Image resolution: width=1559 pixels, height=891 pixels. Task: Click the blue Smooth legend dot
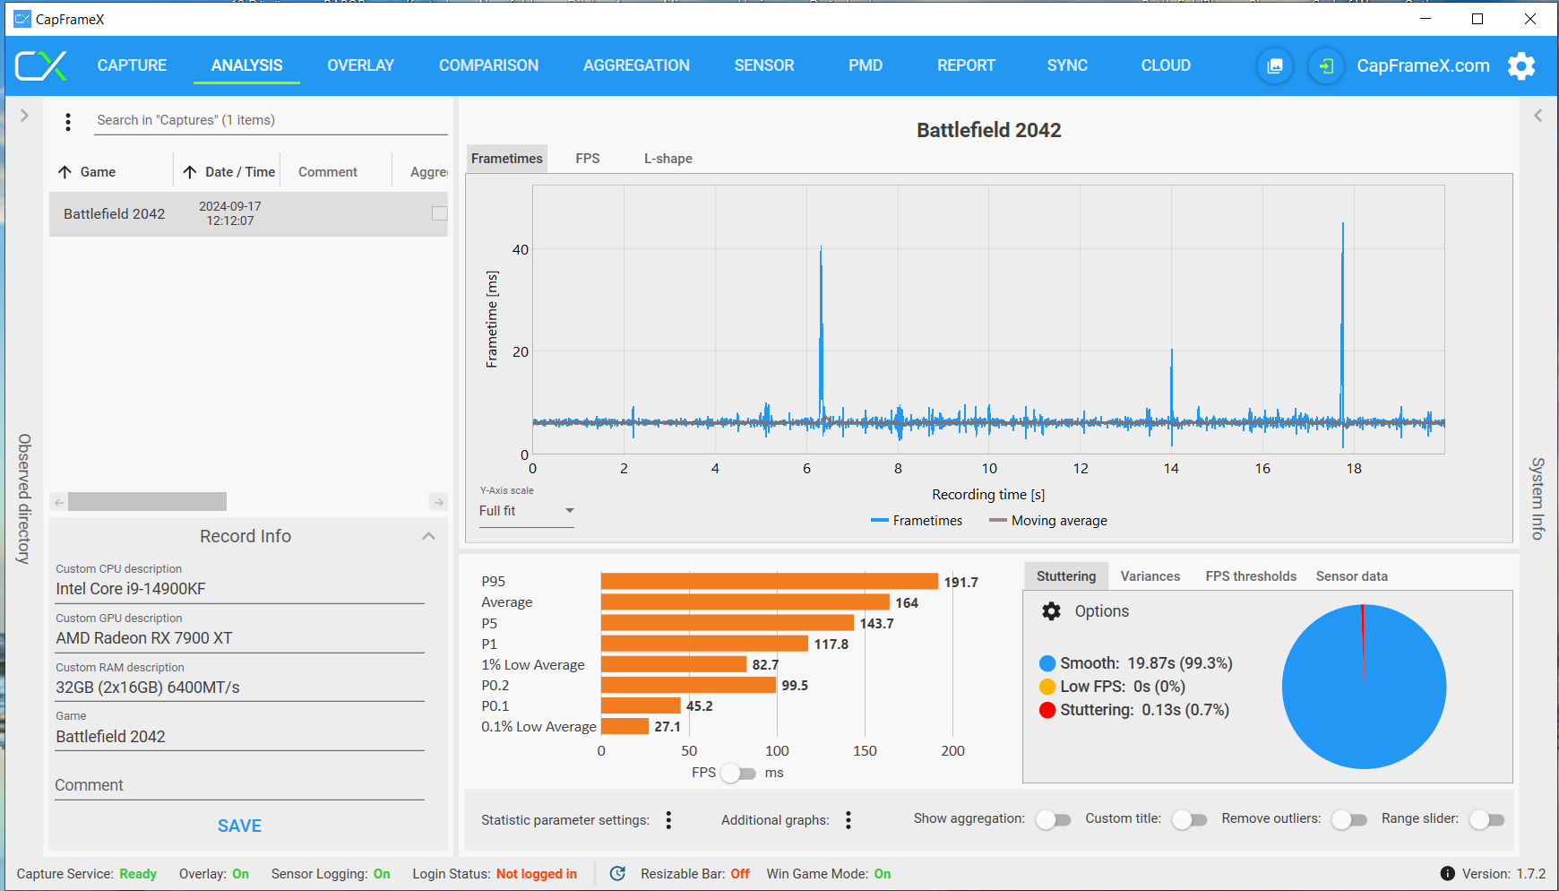(x=1047, y=663)
